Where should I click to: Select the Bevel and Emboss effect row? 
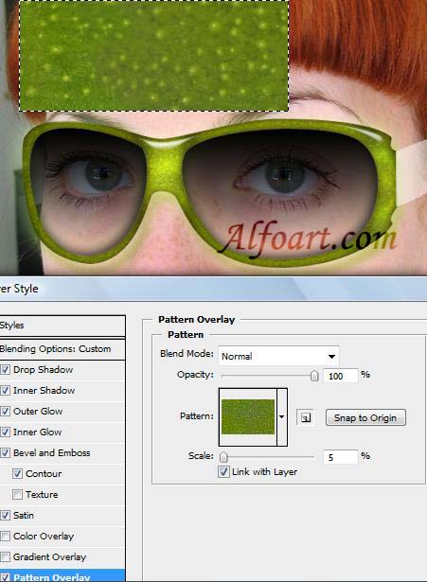click(62, 453)
